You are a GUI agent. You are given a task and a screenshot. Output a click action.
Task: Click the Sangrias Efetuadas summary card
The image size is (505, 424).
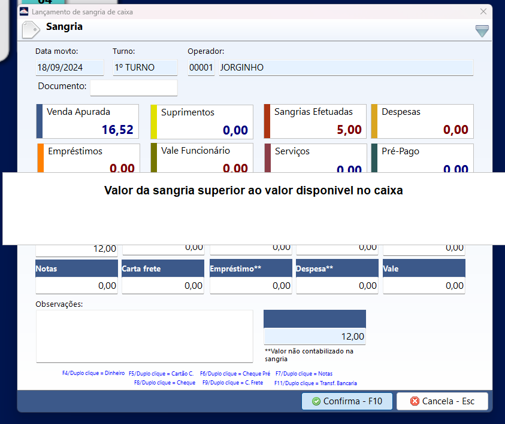315,121
